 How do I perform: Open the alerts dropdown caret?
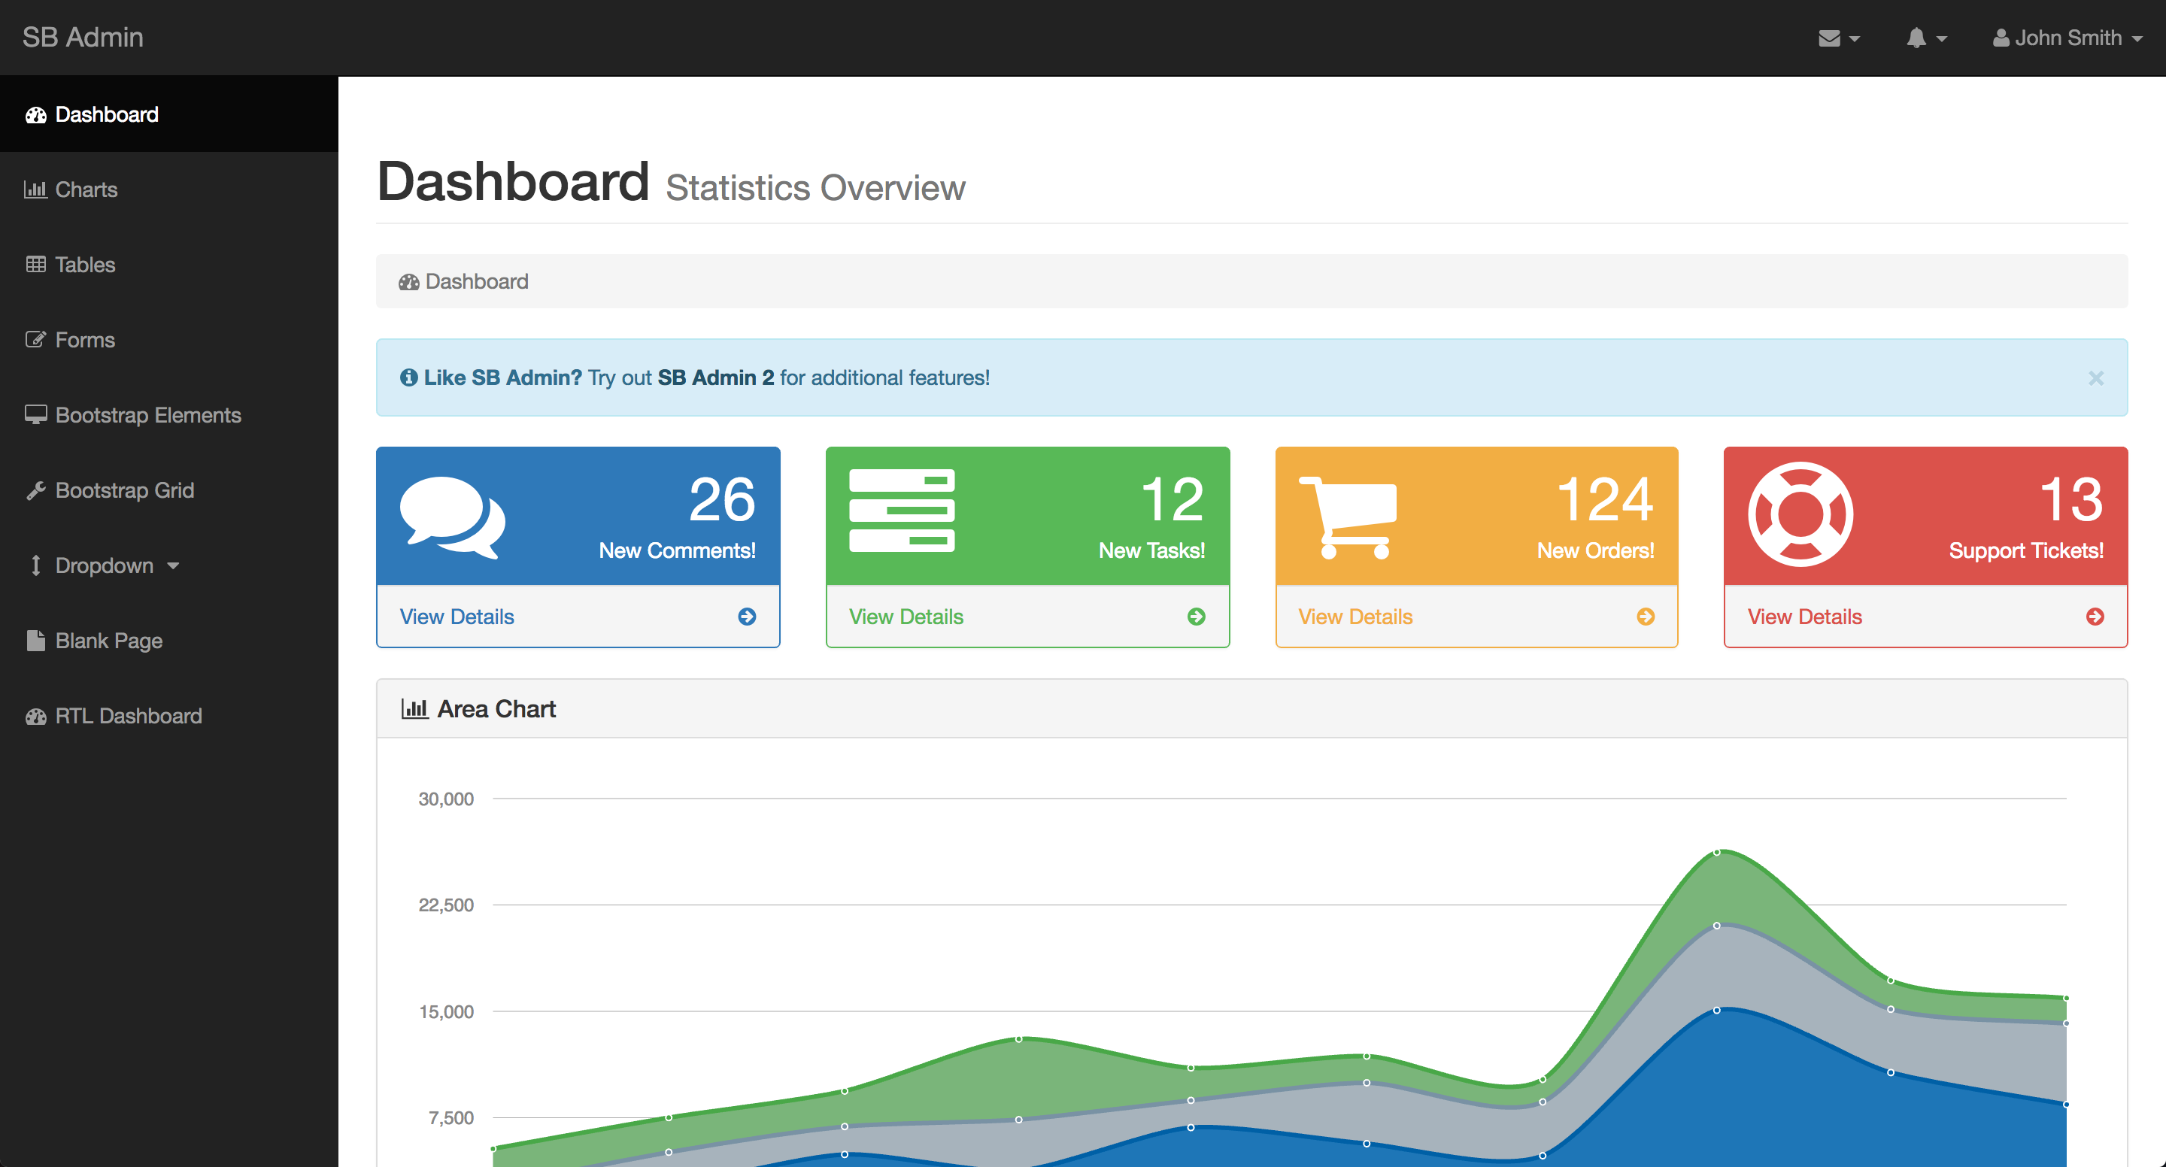pos(1941,38)
